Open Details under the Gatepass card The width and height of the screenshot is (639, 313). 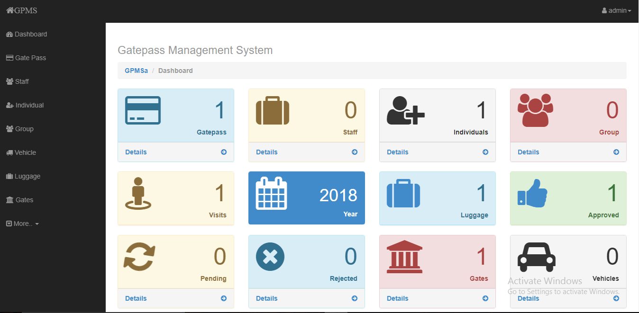click(136, 152)
